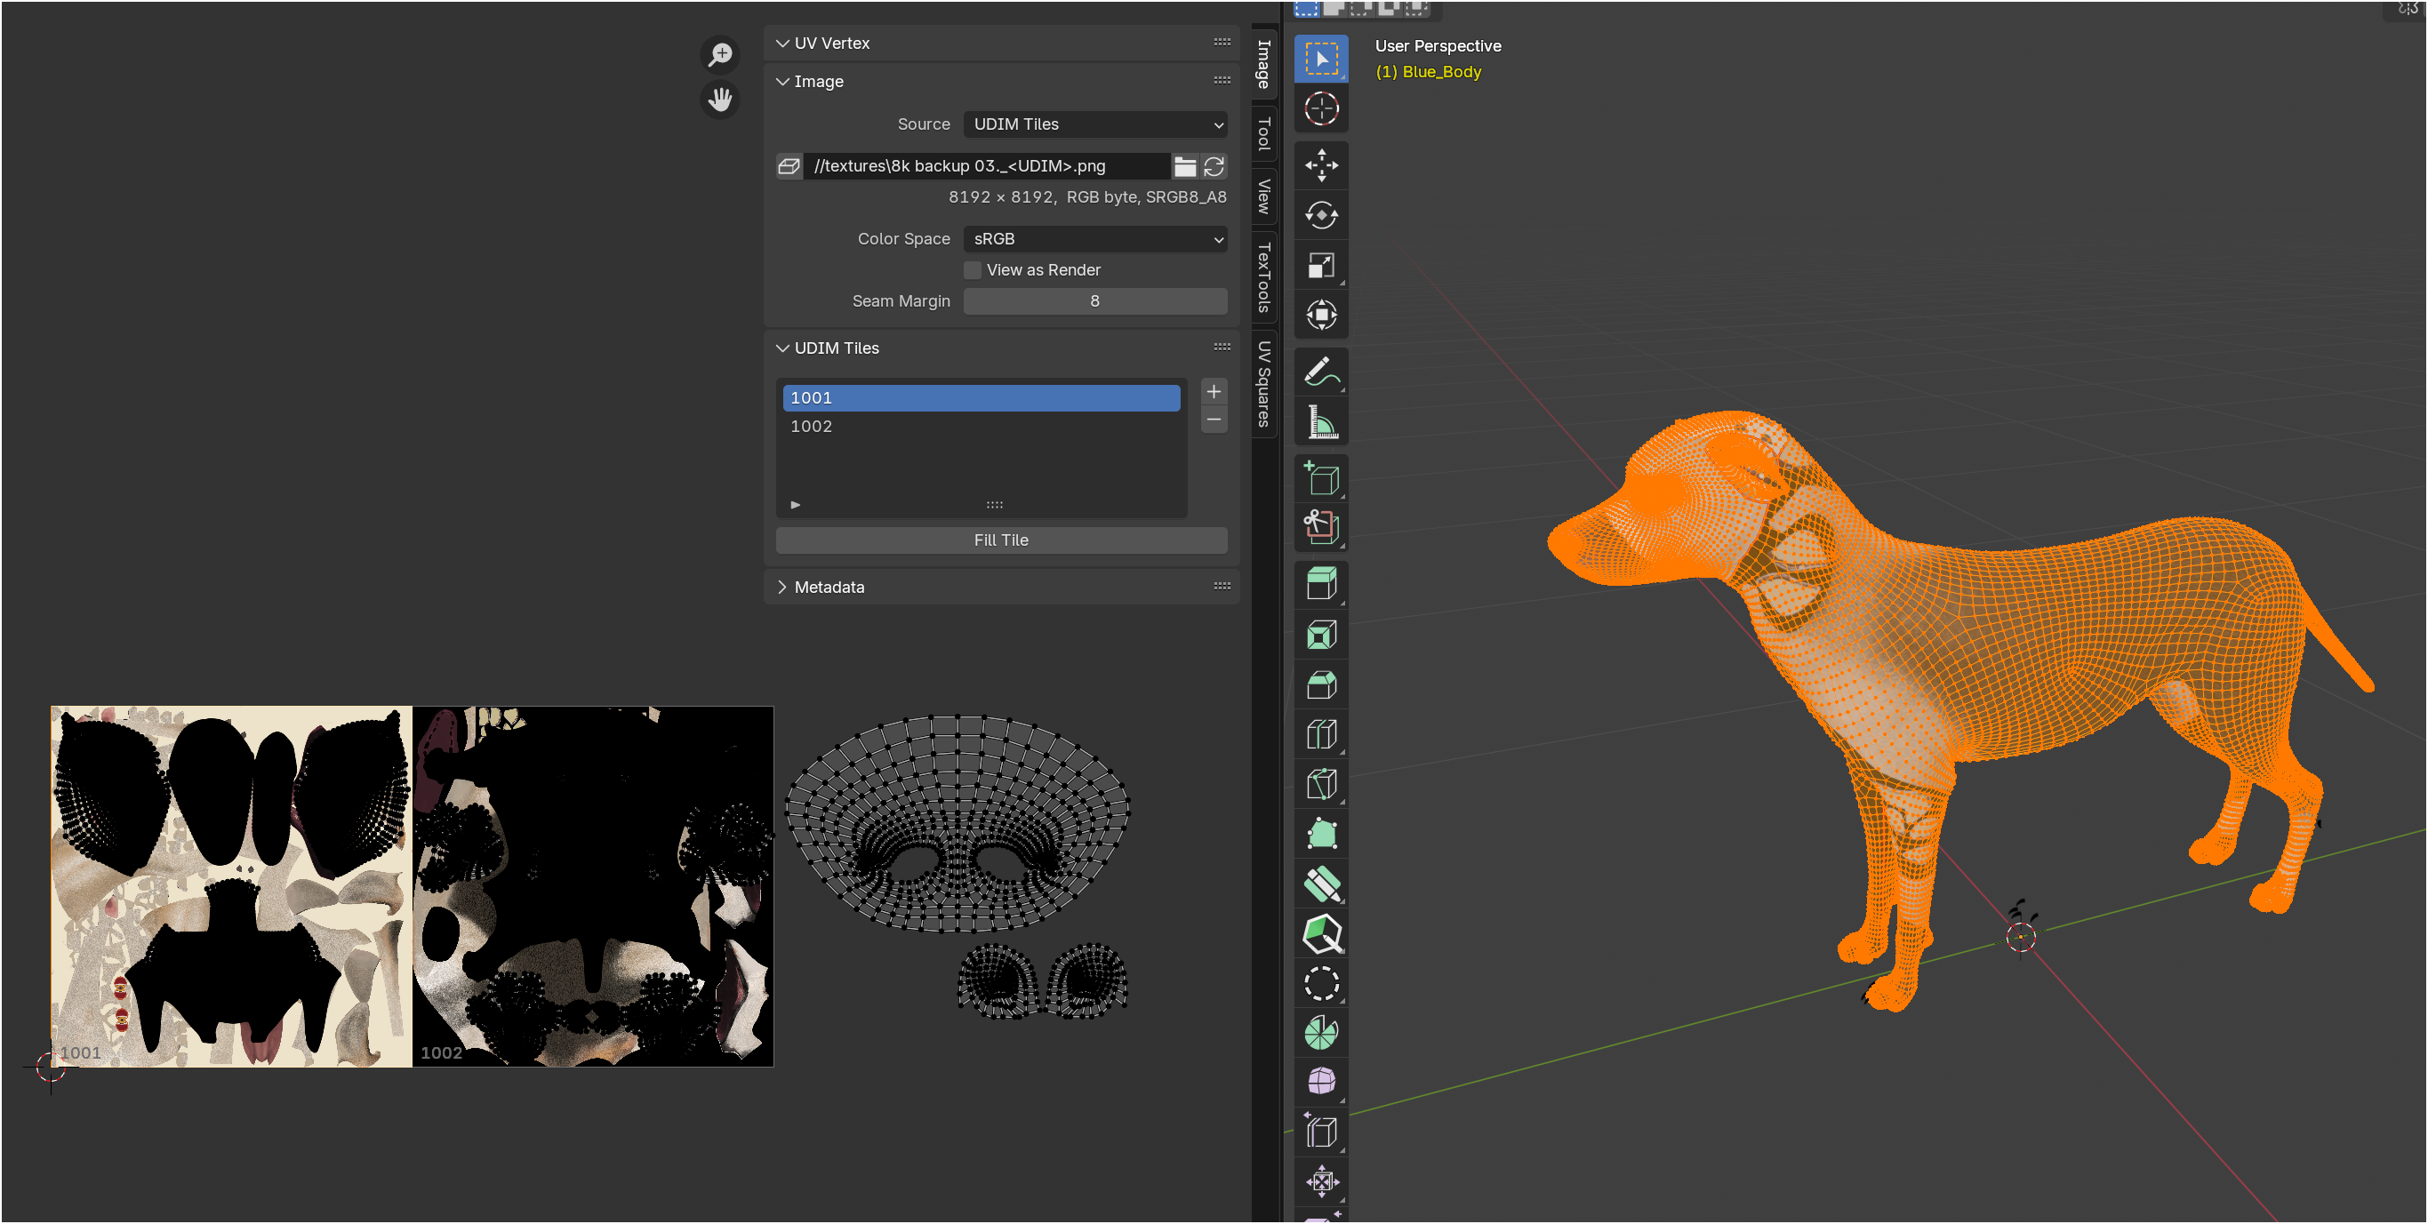Toggle the View as Render checkbox

coord(973,269)
